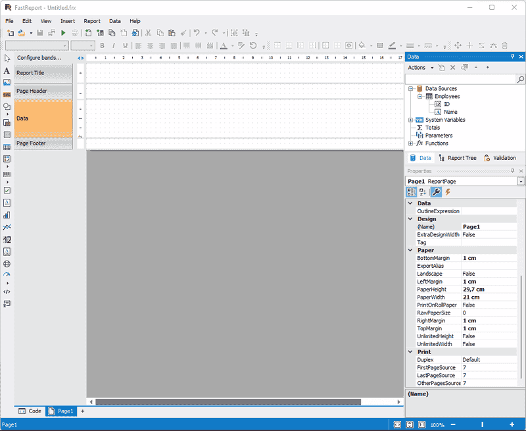Image resolution: width=526 pixels, height=431 pixels.
Task: Select the Table object tool
Action: point(7,147)
